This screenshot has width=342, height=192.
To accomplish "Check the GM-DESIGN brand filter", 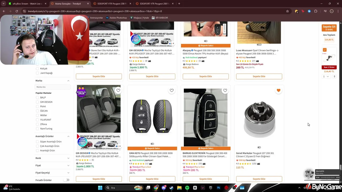I will 37,102.
